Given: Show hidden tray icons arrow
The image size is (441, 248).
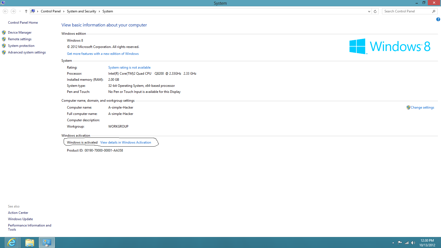Looking at the screenshot, I should tap(393, 243).
